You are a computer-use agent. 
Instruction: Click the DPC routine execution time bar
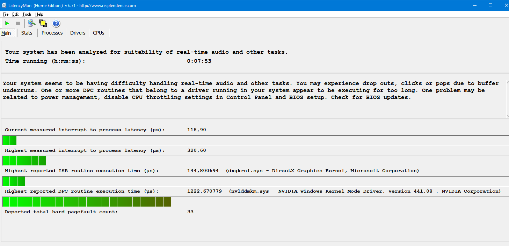86,202
